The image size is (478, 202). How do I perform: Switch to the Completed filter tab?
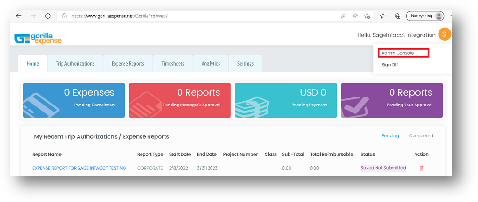(x=421, y=136)
